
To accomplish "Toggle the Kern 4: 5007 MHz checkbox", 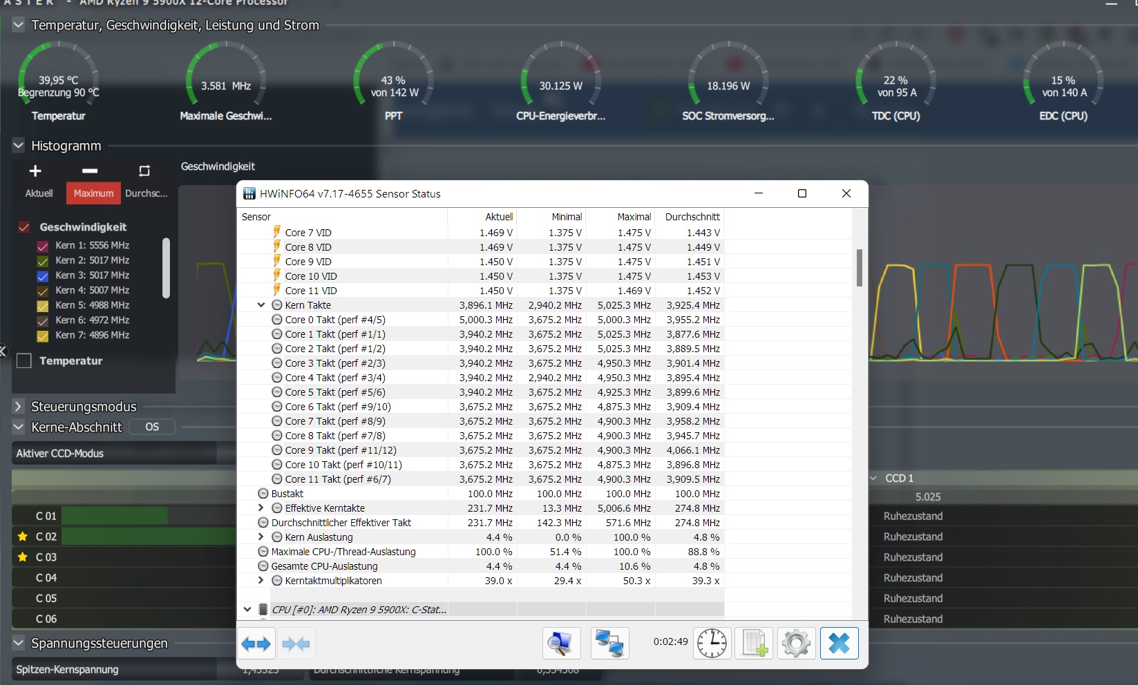I will click(42, 291).
